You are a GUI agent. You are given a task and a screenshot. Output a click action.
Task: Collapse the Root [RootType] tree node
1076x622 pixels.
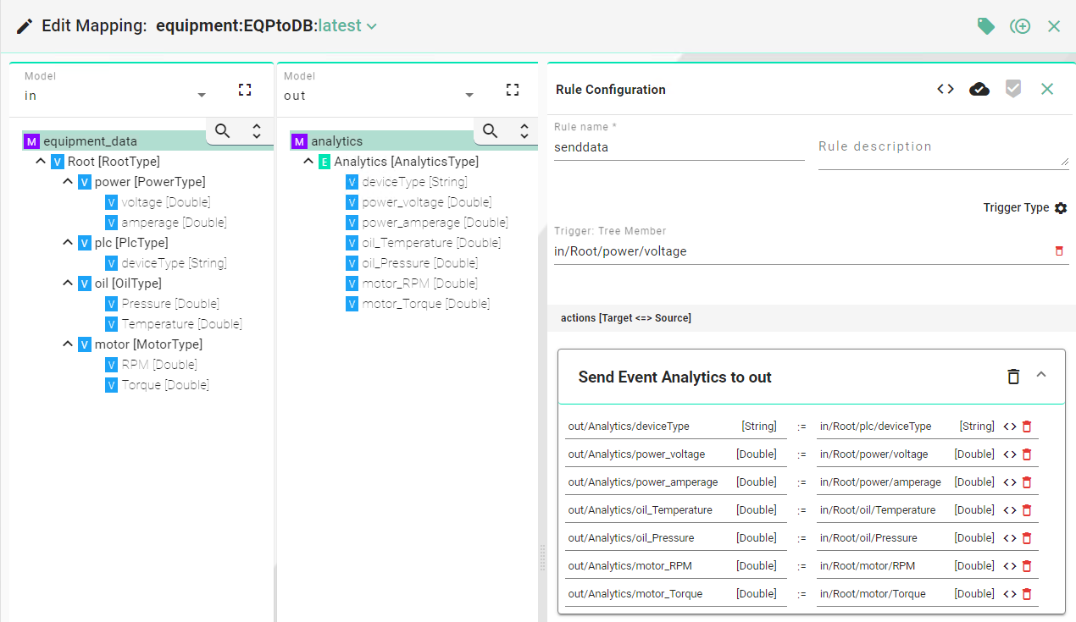click(41, 161)
